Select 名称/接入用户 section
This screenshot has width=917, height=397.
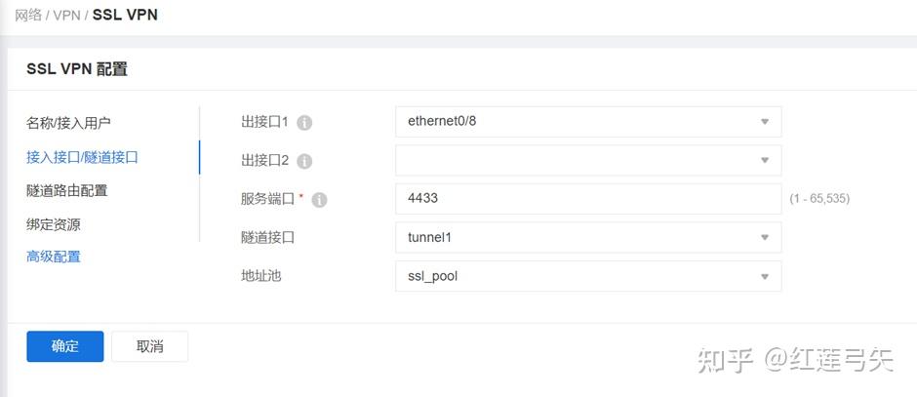68,123
